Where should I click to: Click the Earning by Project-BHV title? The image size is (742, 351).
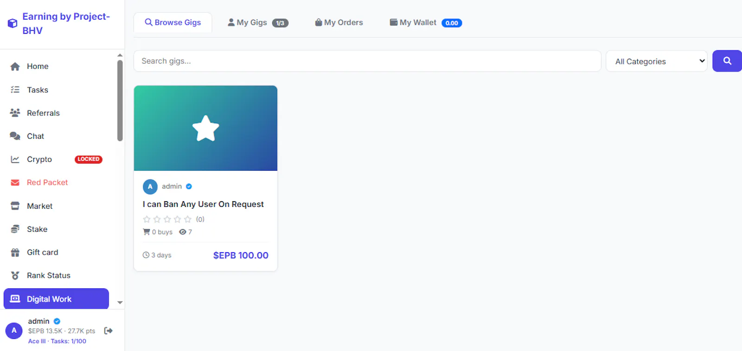[x=66, y=23]
